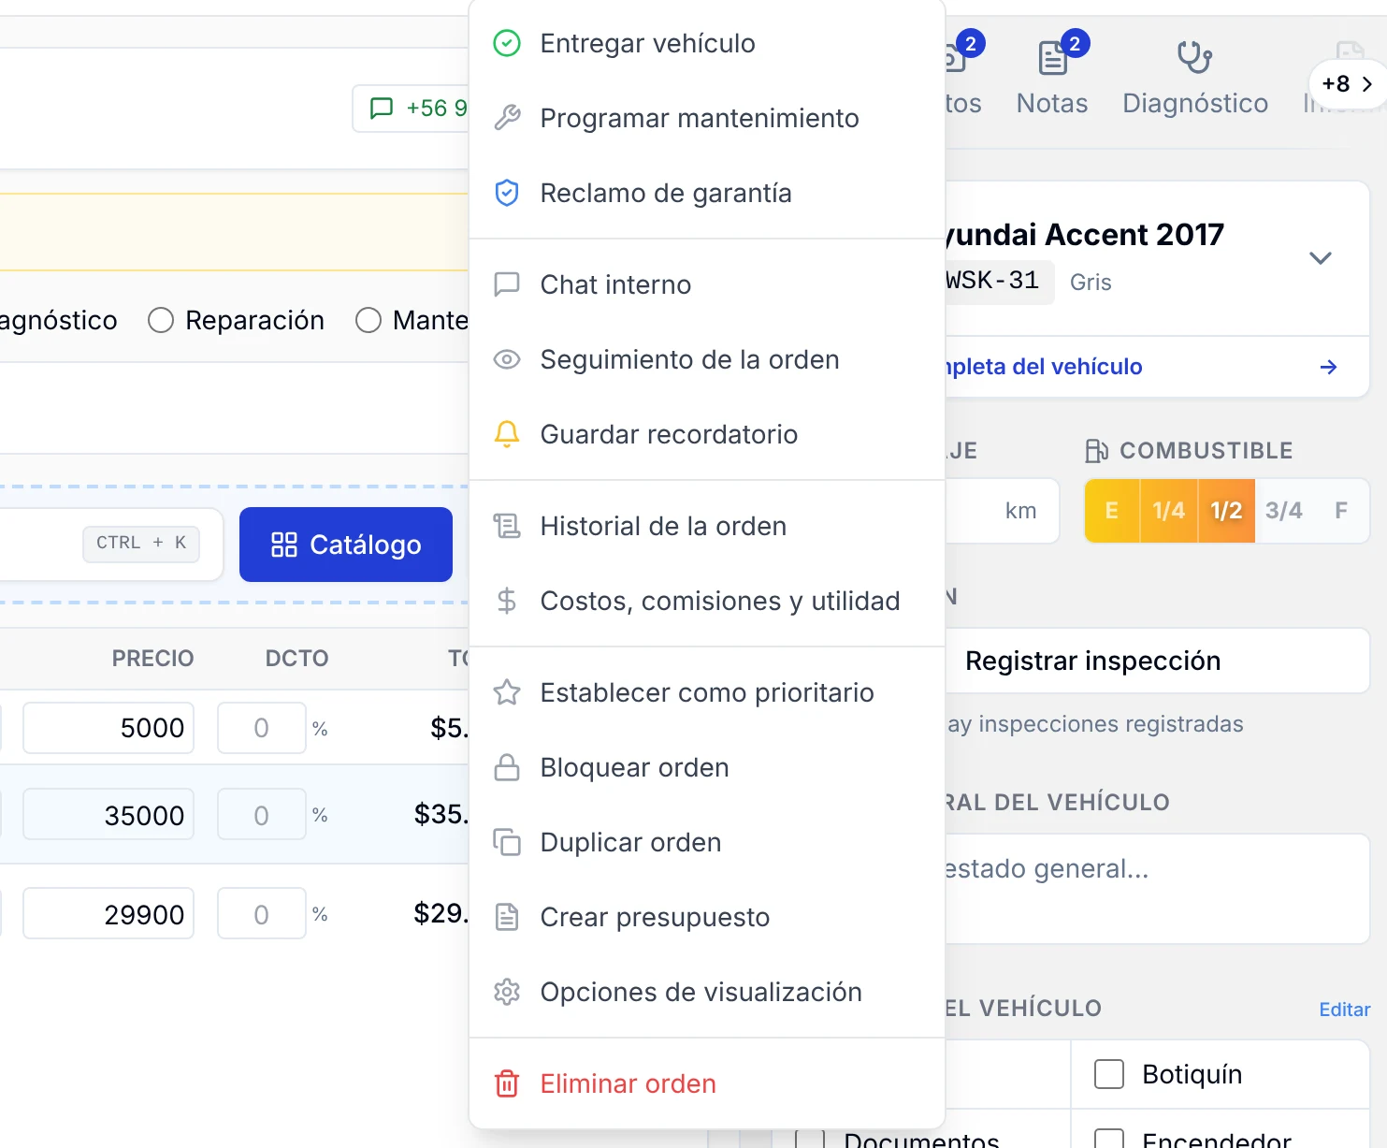Choose Eliminar orden in the menu
The height and width of the screenshot is (1148, 1387).
pos(706,1083)
